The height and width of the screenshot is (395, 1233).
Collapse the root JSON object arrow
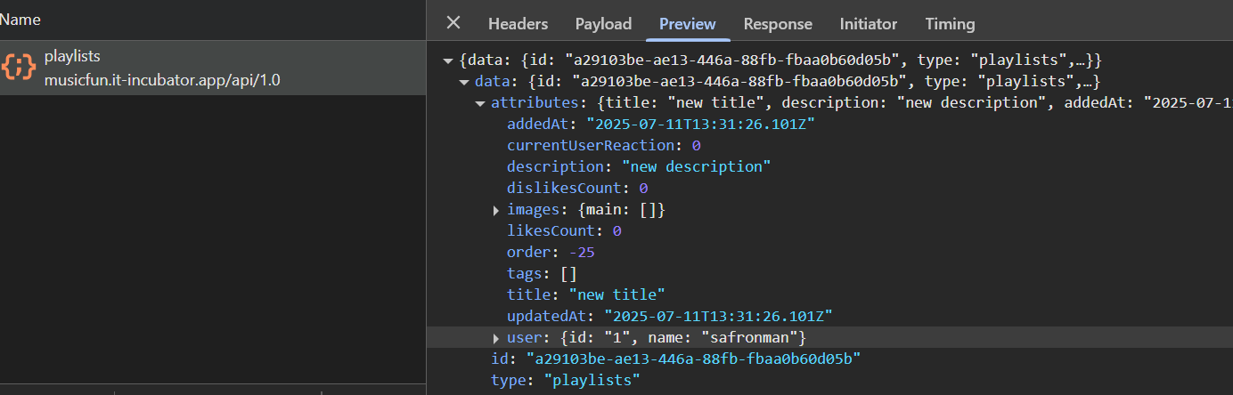pyautogui.click(x=448, y=61)
